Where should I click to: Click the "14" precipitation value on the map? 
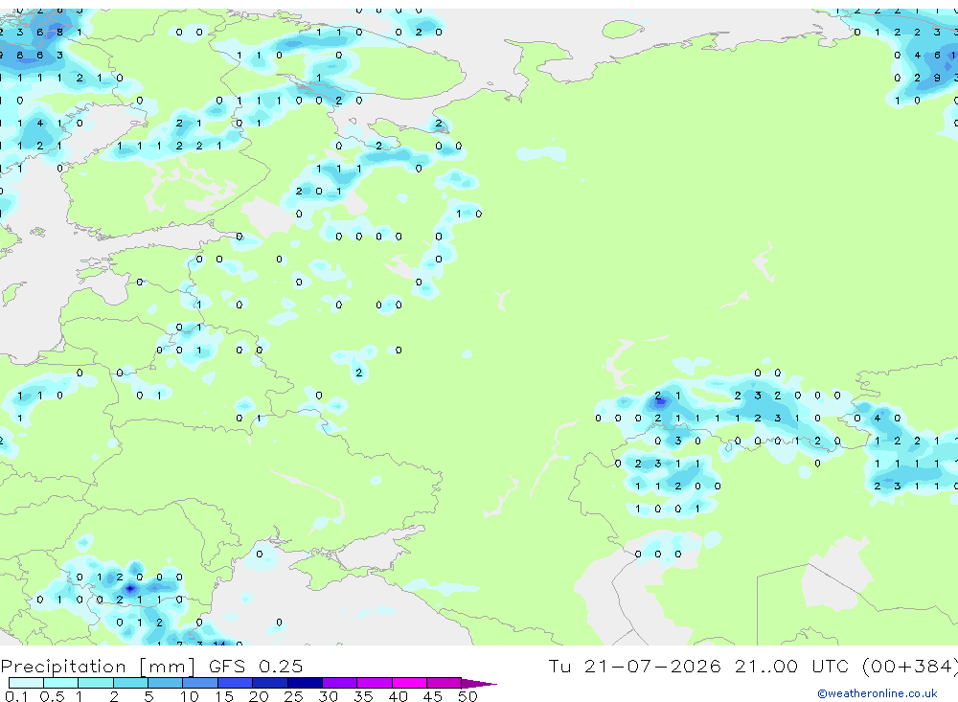[x=219, y=644]
